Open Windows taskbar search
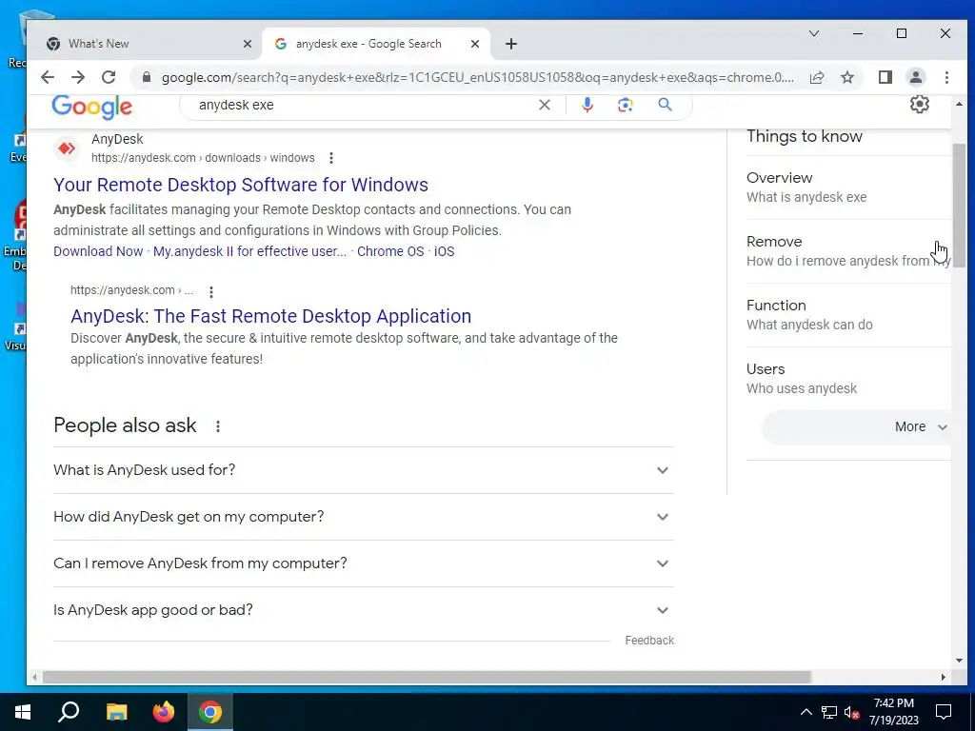The image size is (975, 731). tap(69, 712)
